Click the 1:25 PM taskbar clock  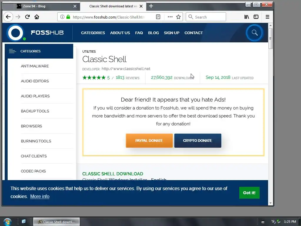click(290, 222)
